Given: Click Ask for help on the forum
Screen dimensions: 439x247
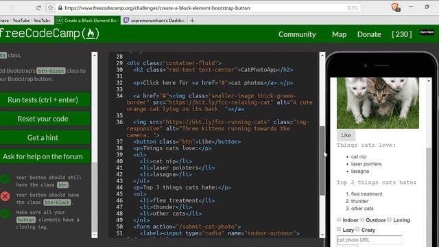Looking at the screenshot, I should tap(45, 156).
